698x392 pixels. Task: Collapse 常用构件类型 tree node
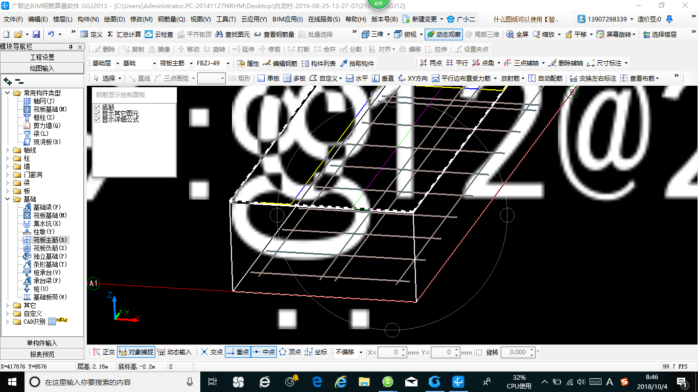[8, 93]
